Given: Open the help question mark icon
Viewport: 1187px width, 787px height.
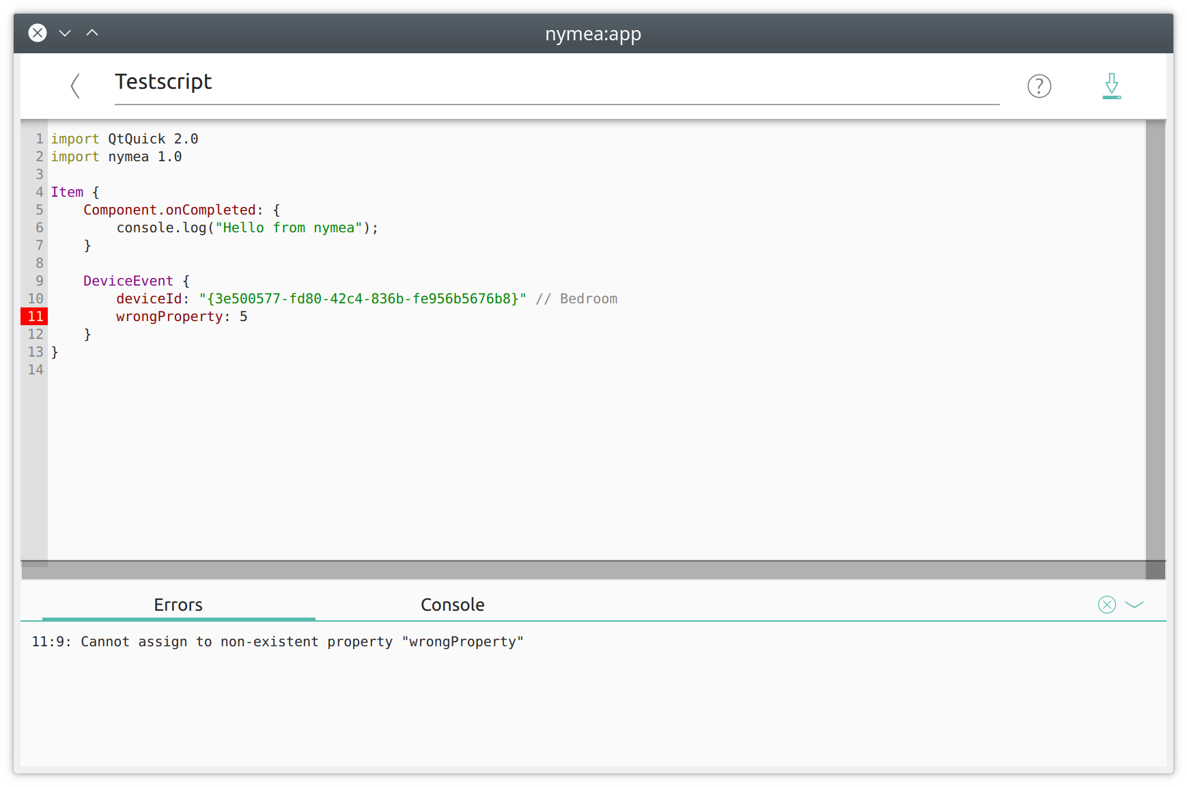Looking at the screenshot, I should coord(1039,86).
